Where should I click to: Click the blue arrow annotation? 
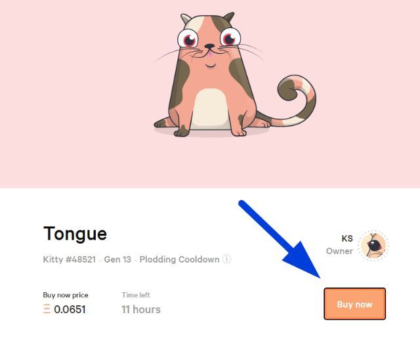click(282, 240)
